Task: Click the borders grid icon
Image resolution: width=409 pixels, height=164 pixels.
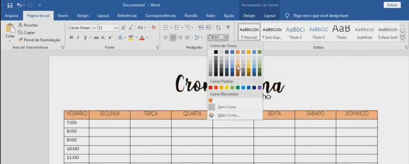Action: (222, 37)
